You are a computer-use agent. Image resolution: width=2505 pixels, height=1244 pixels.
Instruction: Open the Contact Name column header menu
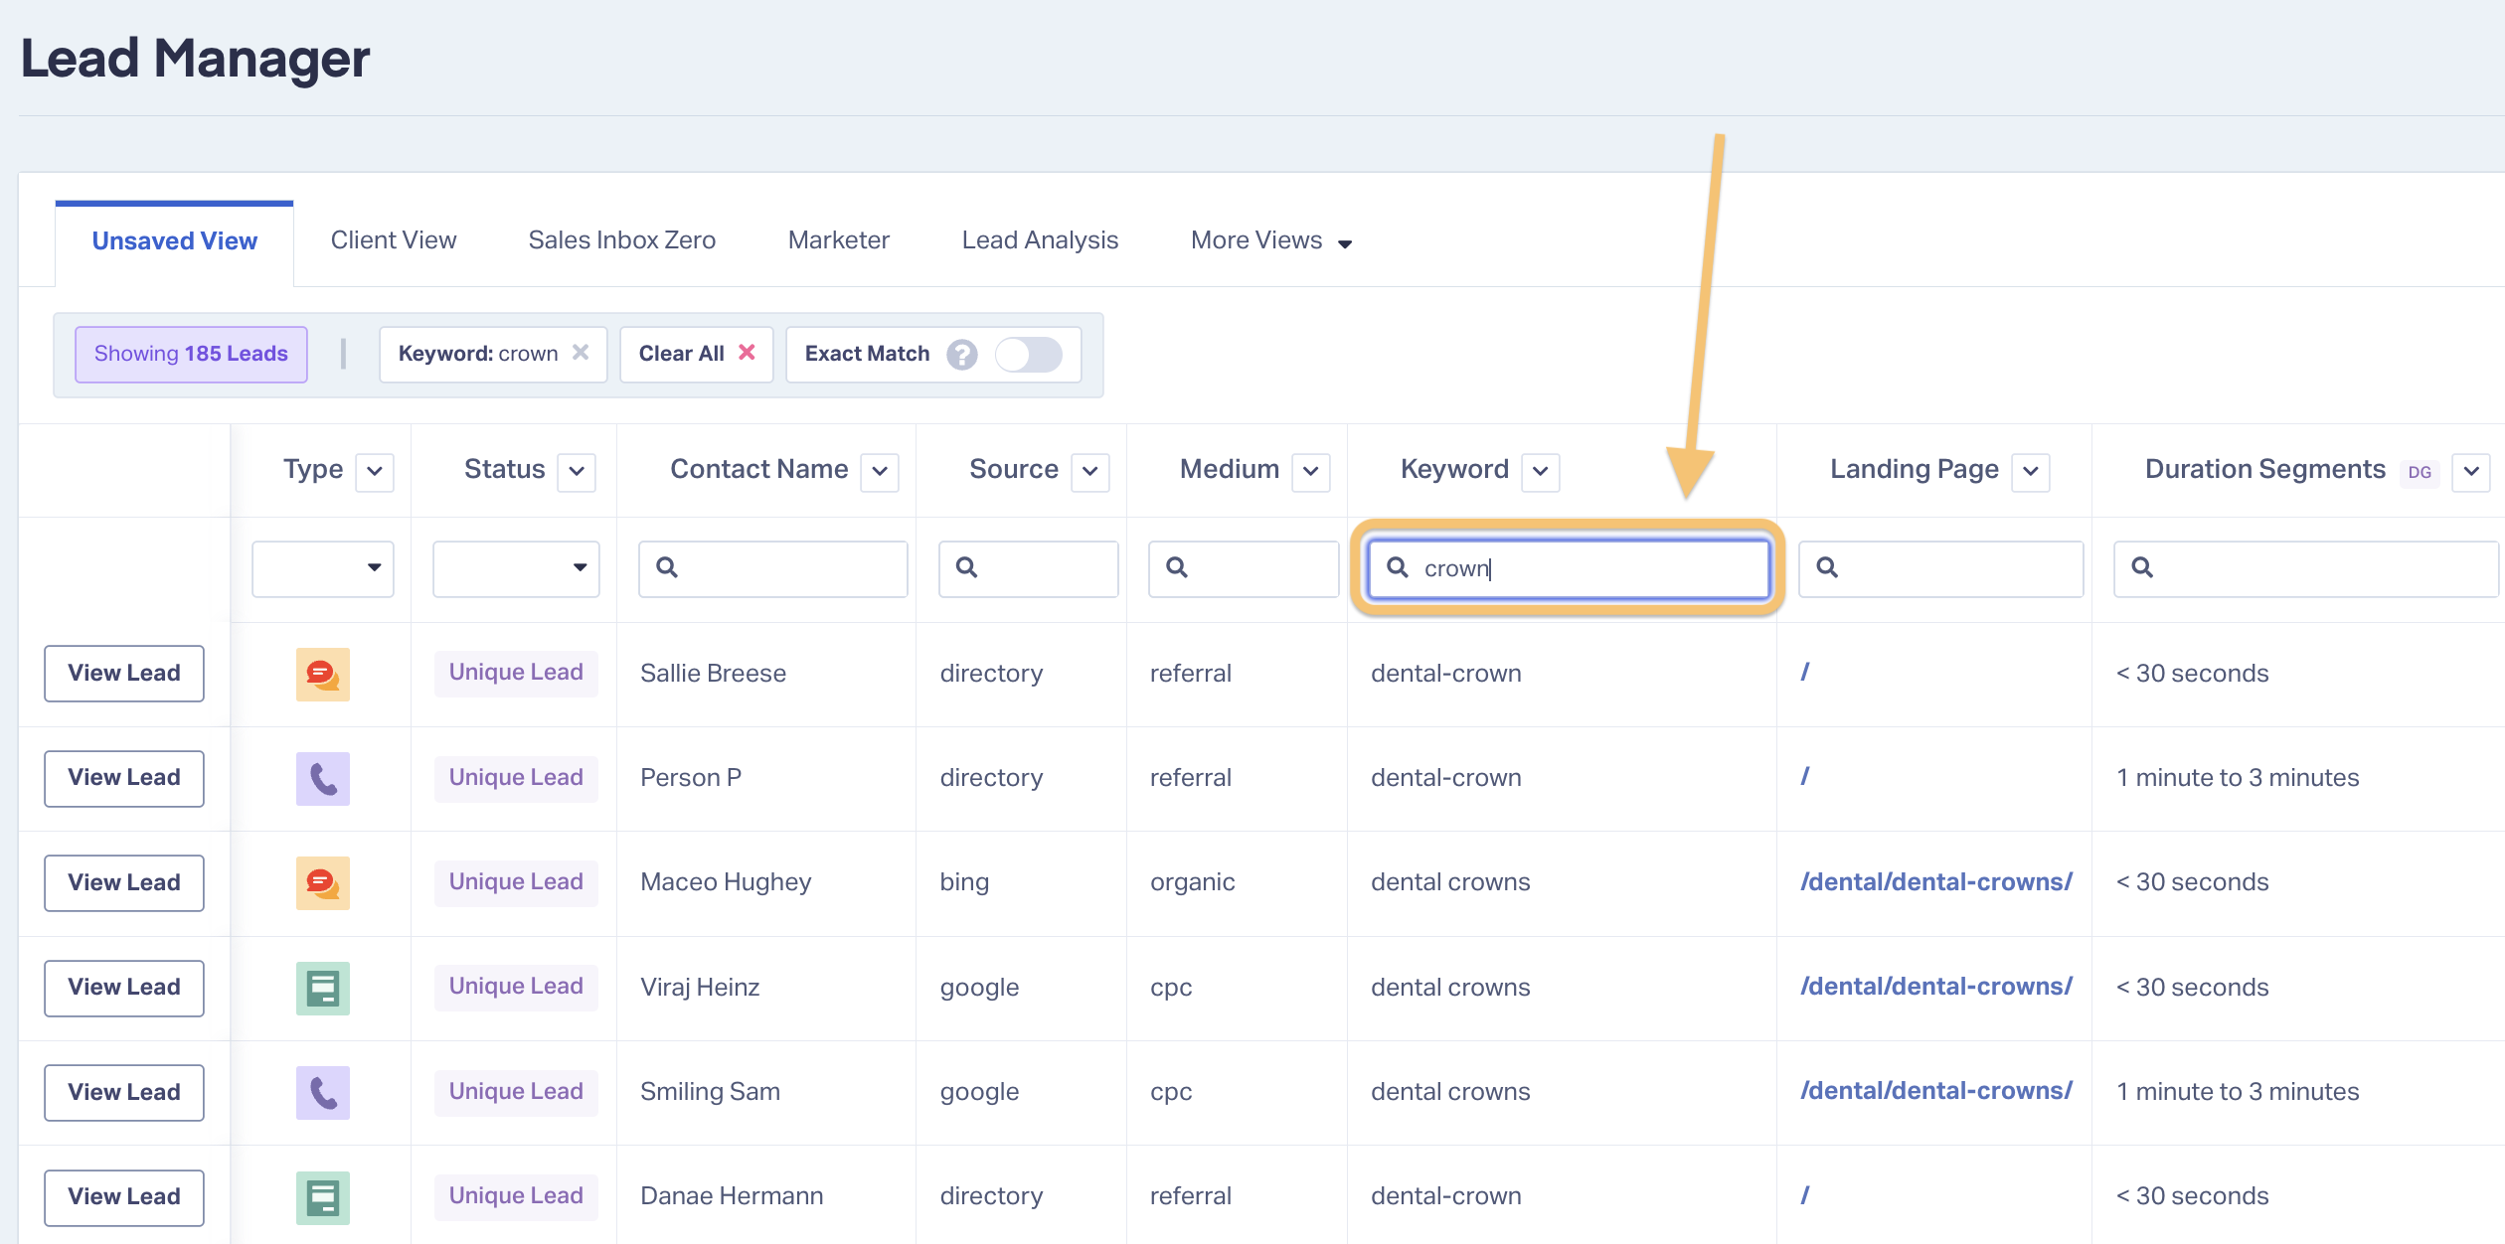(880, 472)
